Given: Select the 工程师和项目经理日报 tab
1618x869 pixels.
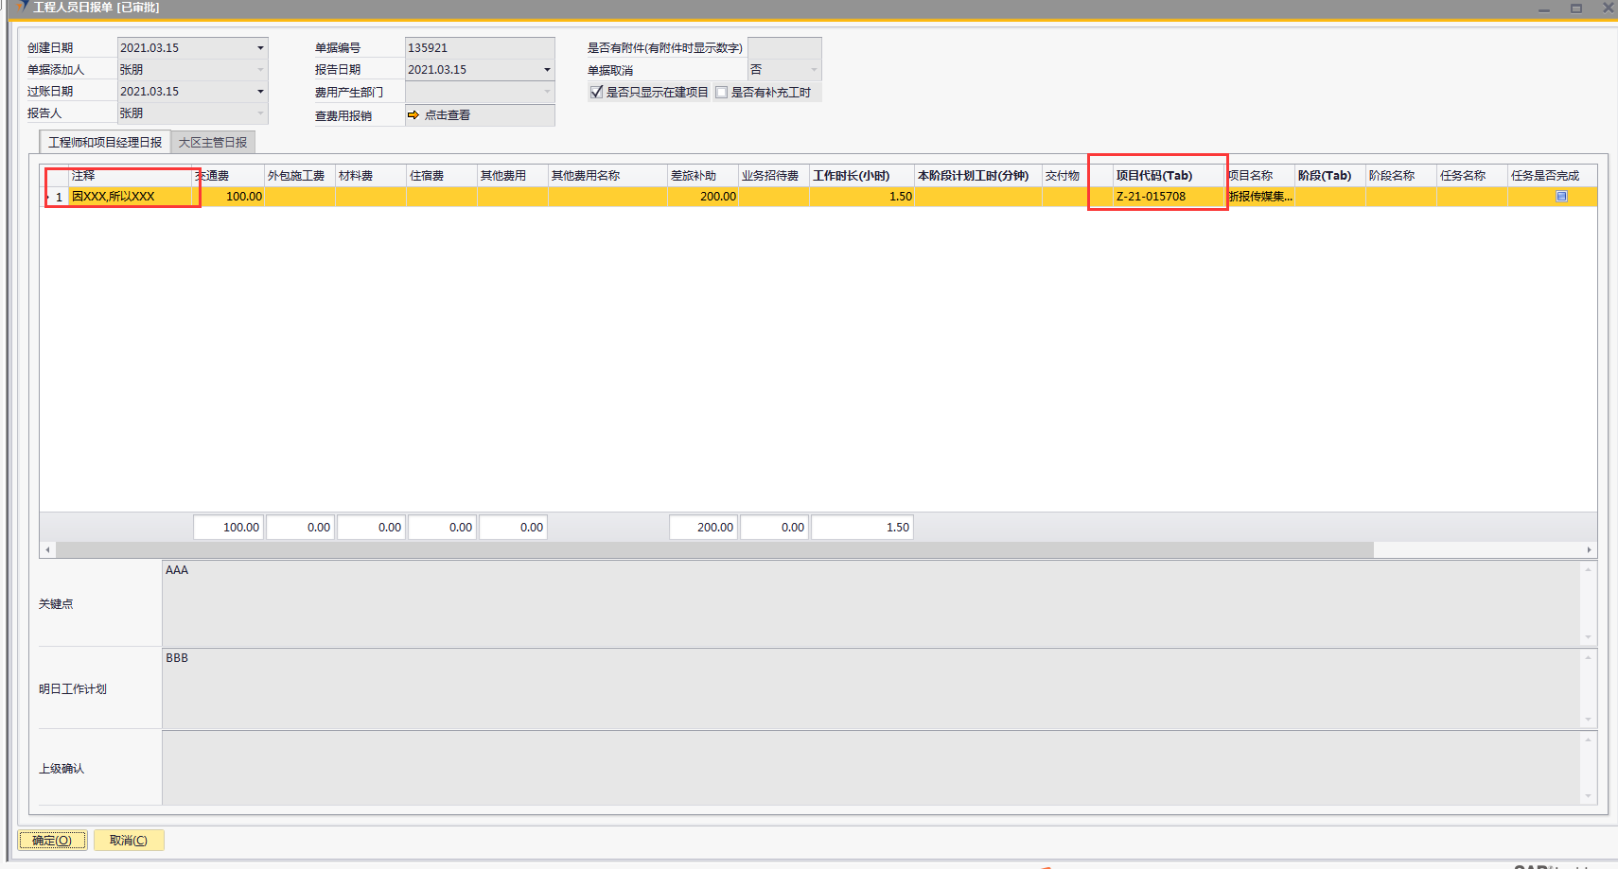Looking at the screenshot, I should (x=105, y=143).
